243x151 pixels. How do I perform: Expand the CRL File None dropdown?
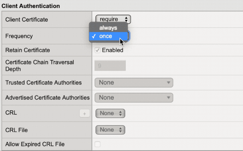coord(110,130)
